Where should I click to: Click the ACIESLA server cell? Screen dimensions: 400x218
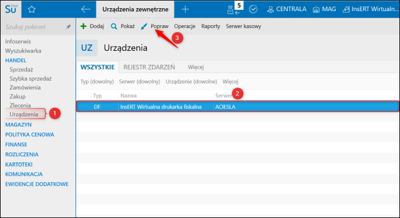pyautogui.click(x=225, y=107)
